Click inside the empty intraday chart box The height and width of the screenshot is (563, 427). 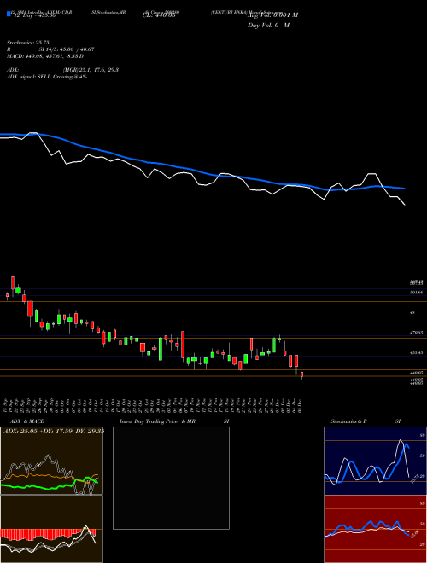[171, 478]
